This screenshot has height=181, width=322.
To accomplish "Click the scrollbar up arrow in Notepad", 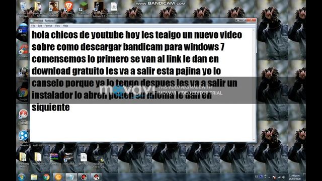I will (254, 30).
